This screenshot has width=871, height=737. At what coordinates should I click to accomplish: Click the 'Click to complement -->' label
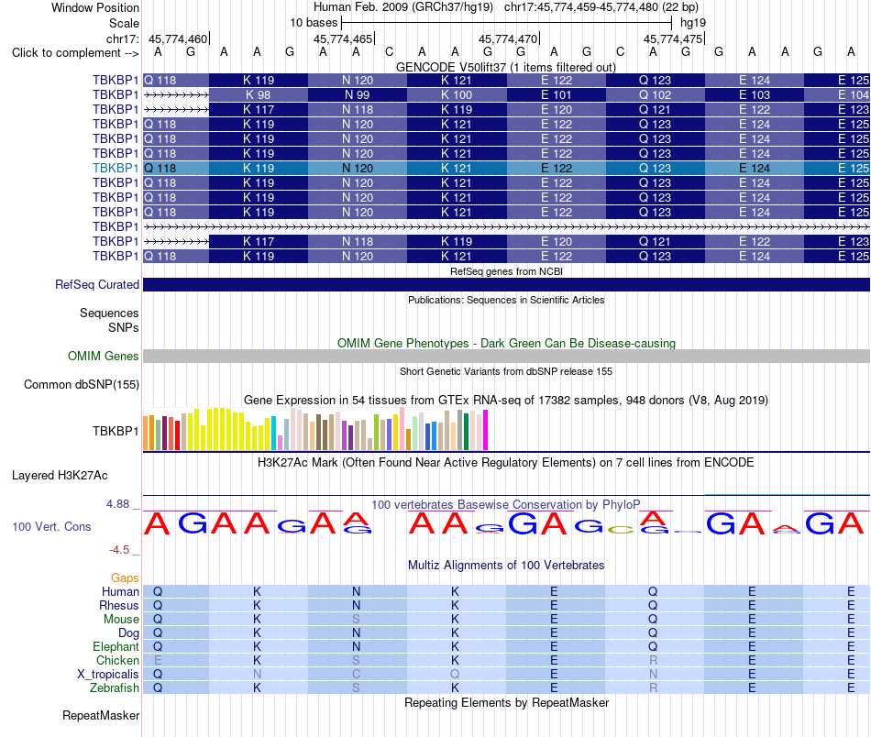pos(75,53)
